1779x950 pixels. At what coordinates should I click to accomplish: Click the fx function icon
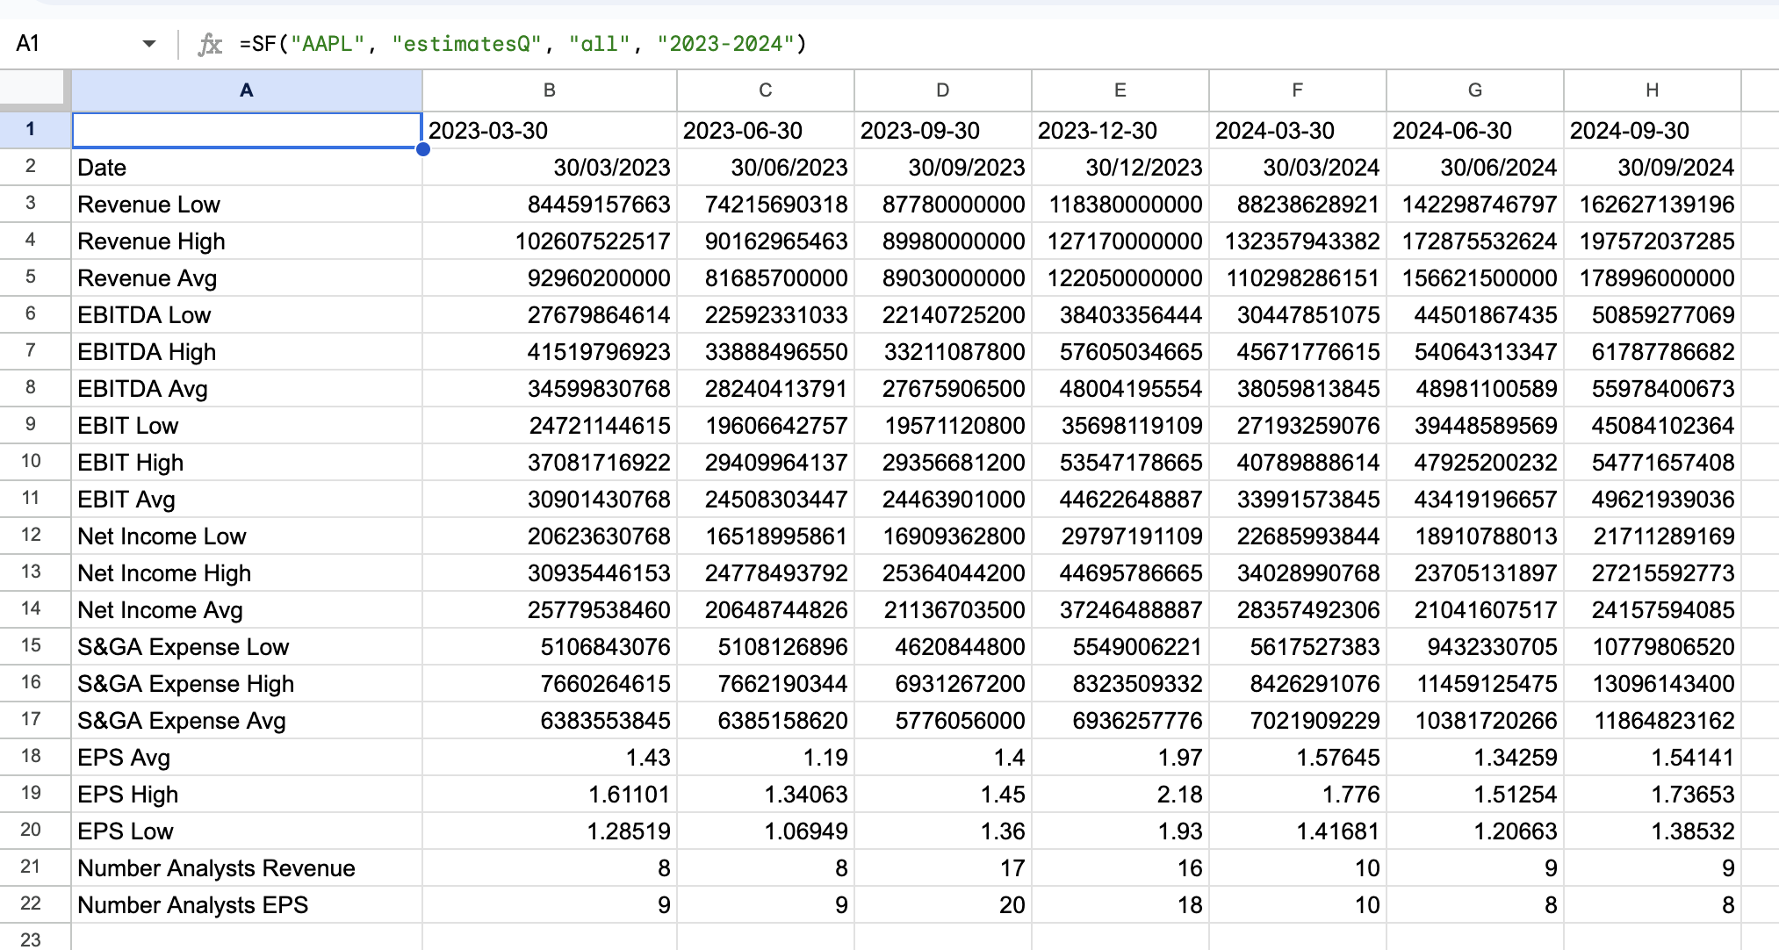[210, 44]
